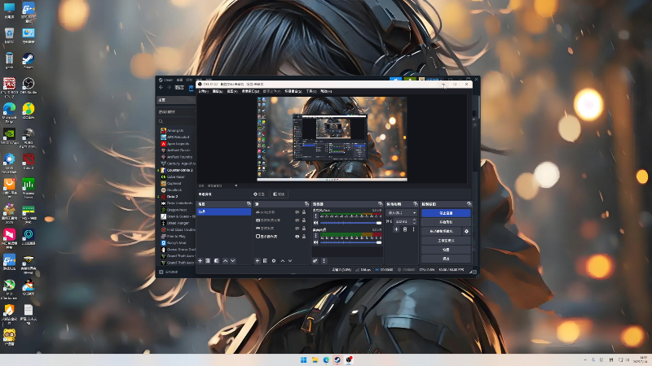Mute the Mic/Aux audio channel

(315, 223)
